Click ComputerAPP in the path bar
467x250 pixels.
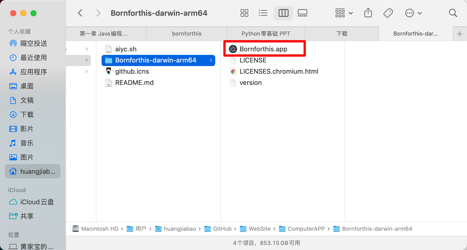click(x=302, y=229)
